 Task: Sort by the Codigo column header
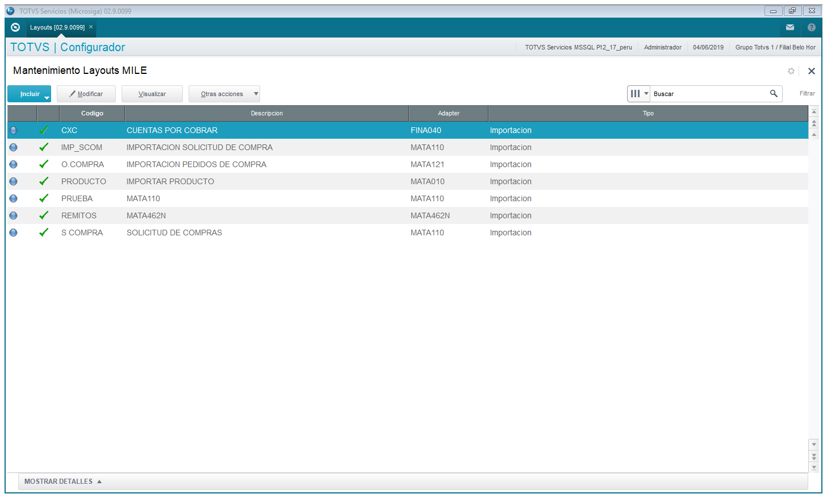point(92,113)
